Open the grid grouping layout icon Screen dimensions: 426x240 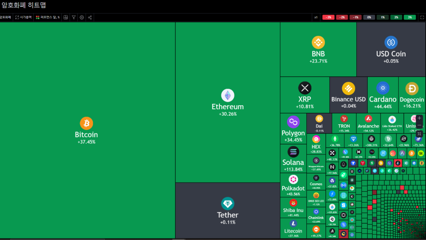point(66,17)
